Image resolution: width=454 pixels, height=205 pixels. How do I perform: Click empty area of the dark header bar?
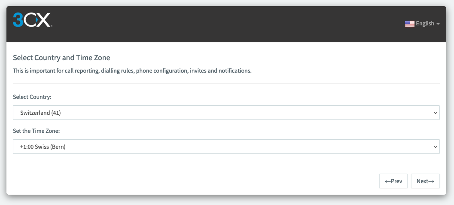[226, 24]
